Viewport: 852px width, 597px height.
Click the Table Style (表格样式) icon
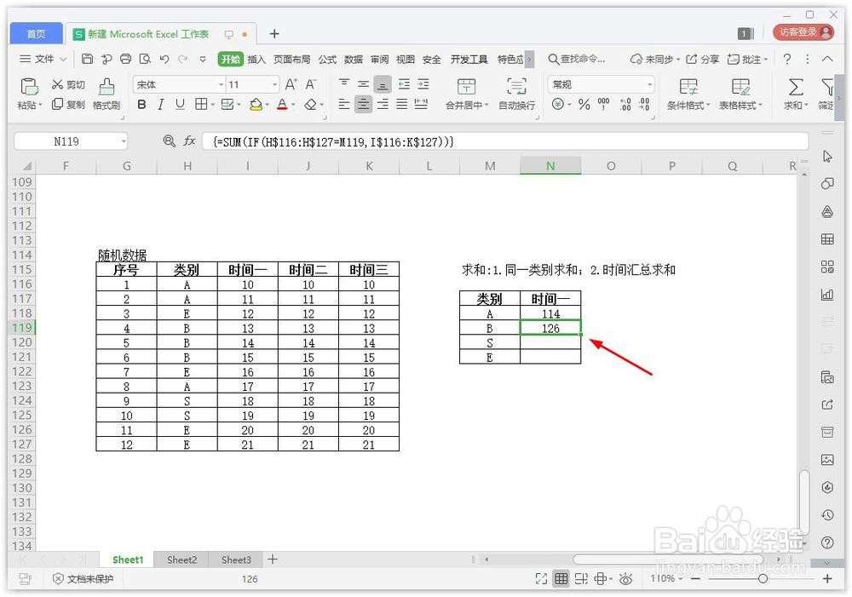pyautogui.click(x=740, y=86)
